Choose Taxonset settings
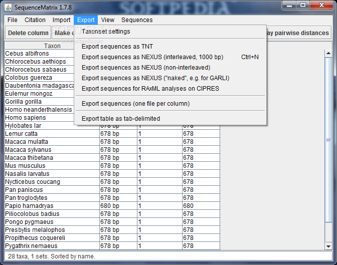 pos(170,32)
